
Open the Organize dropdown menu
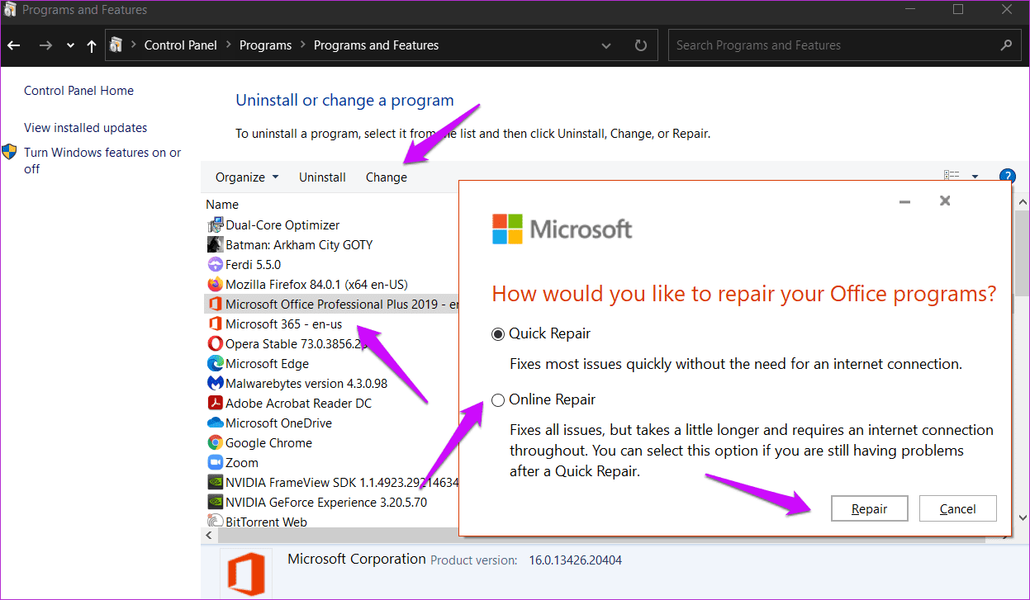click(247, 177)
